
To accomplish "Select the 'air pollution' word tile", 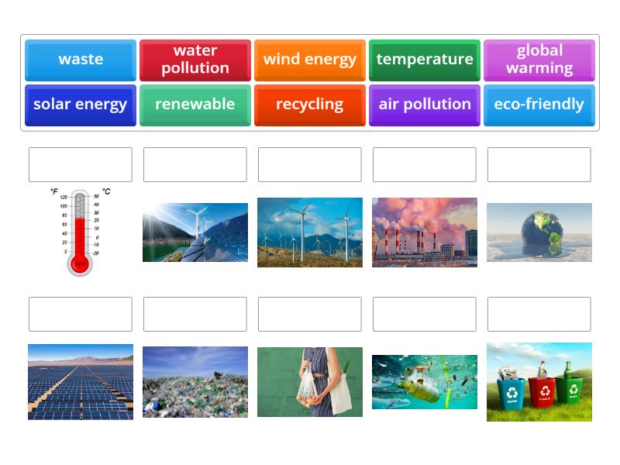I will click(424, 105).
